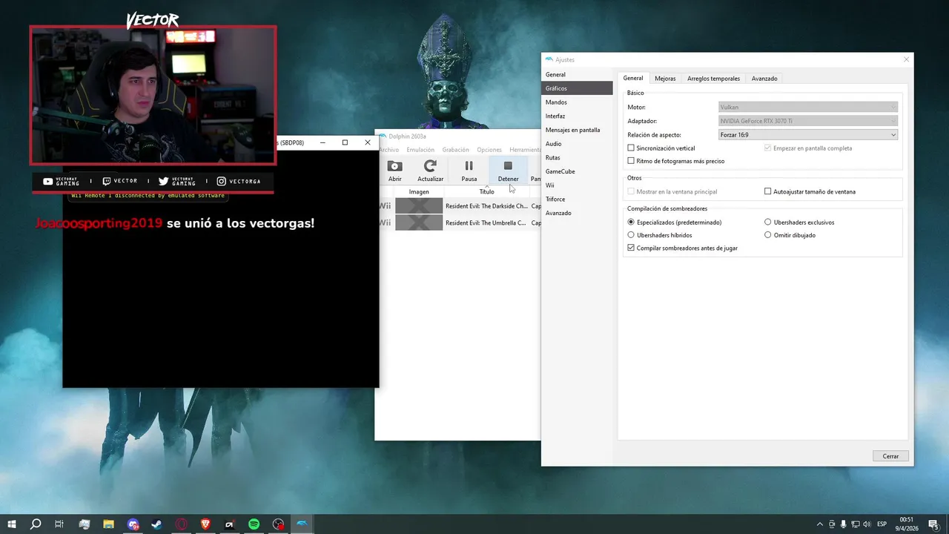Image resolution: width=949 pixels, height=534 pixels.
Task: Click the Cerrar button in Ajustes
Action: (x=890, y=456)
